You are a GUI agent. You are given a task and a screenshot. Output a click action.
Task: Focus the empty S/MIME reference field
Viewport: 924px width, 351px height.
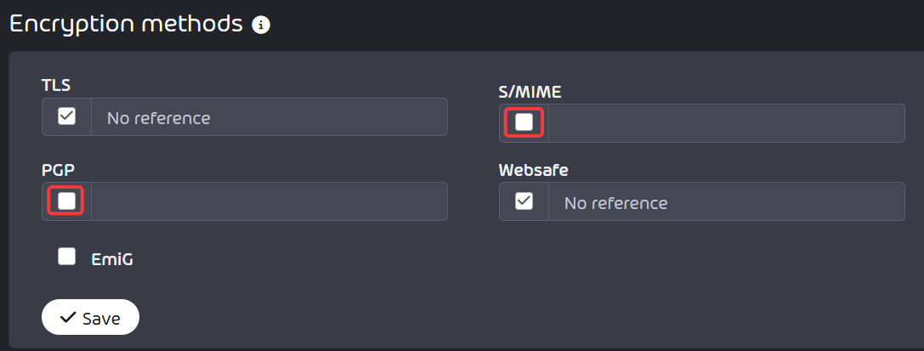pos(727,123)
